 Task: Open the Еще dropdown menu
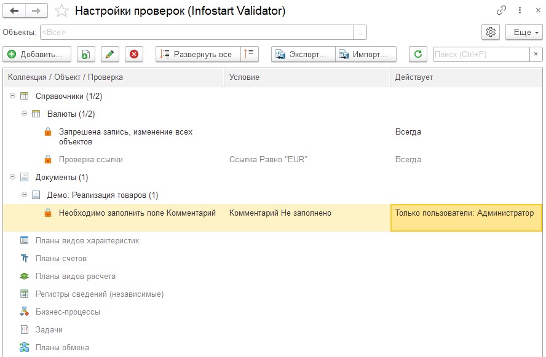(x=523, y=33)
